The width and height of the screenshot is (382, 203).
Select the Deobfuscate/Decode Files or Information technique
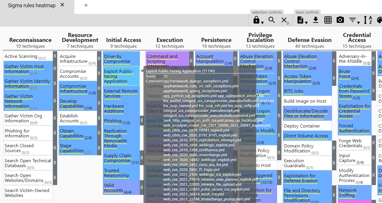(x=307, y=113)
